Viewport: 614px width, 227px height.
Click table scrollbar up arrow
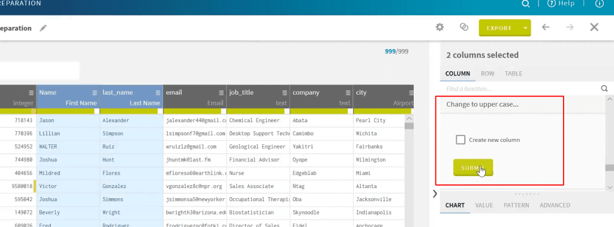(x=409, y=119)
